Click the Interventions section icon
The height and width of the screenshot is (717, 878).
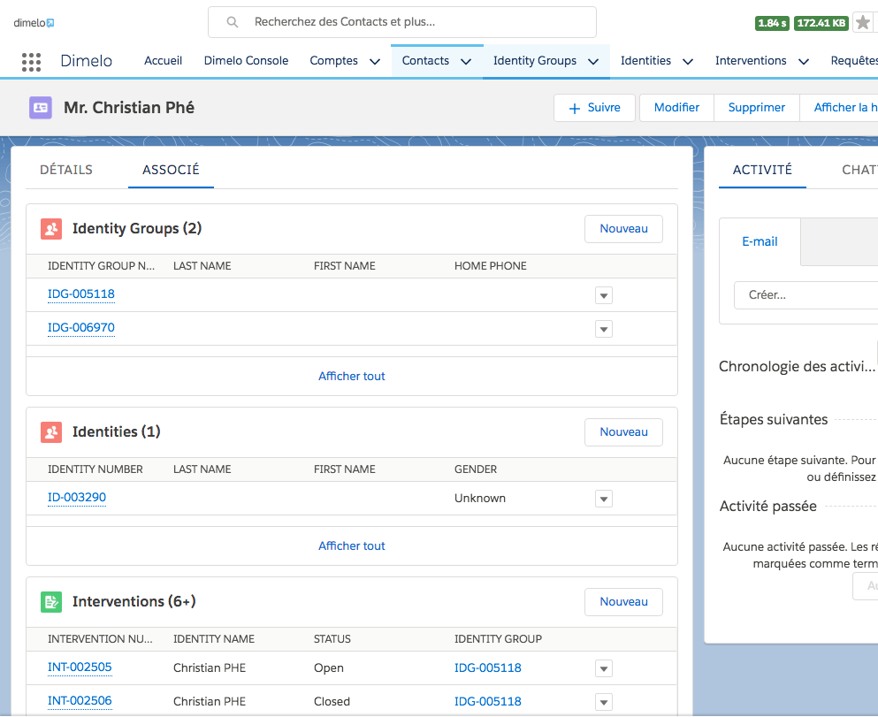51,602
